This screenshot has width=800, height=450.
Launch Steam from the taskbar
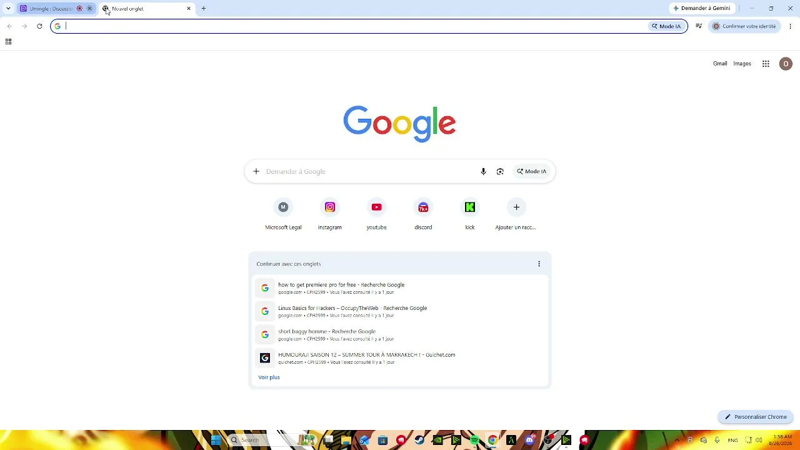[x=419, y=440]
